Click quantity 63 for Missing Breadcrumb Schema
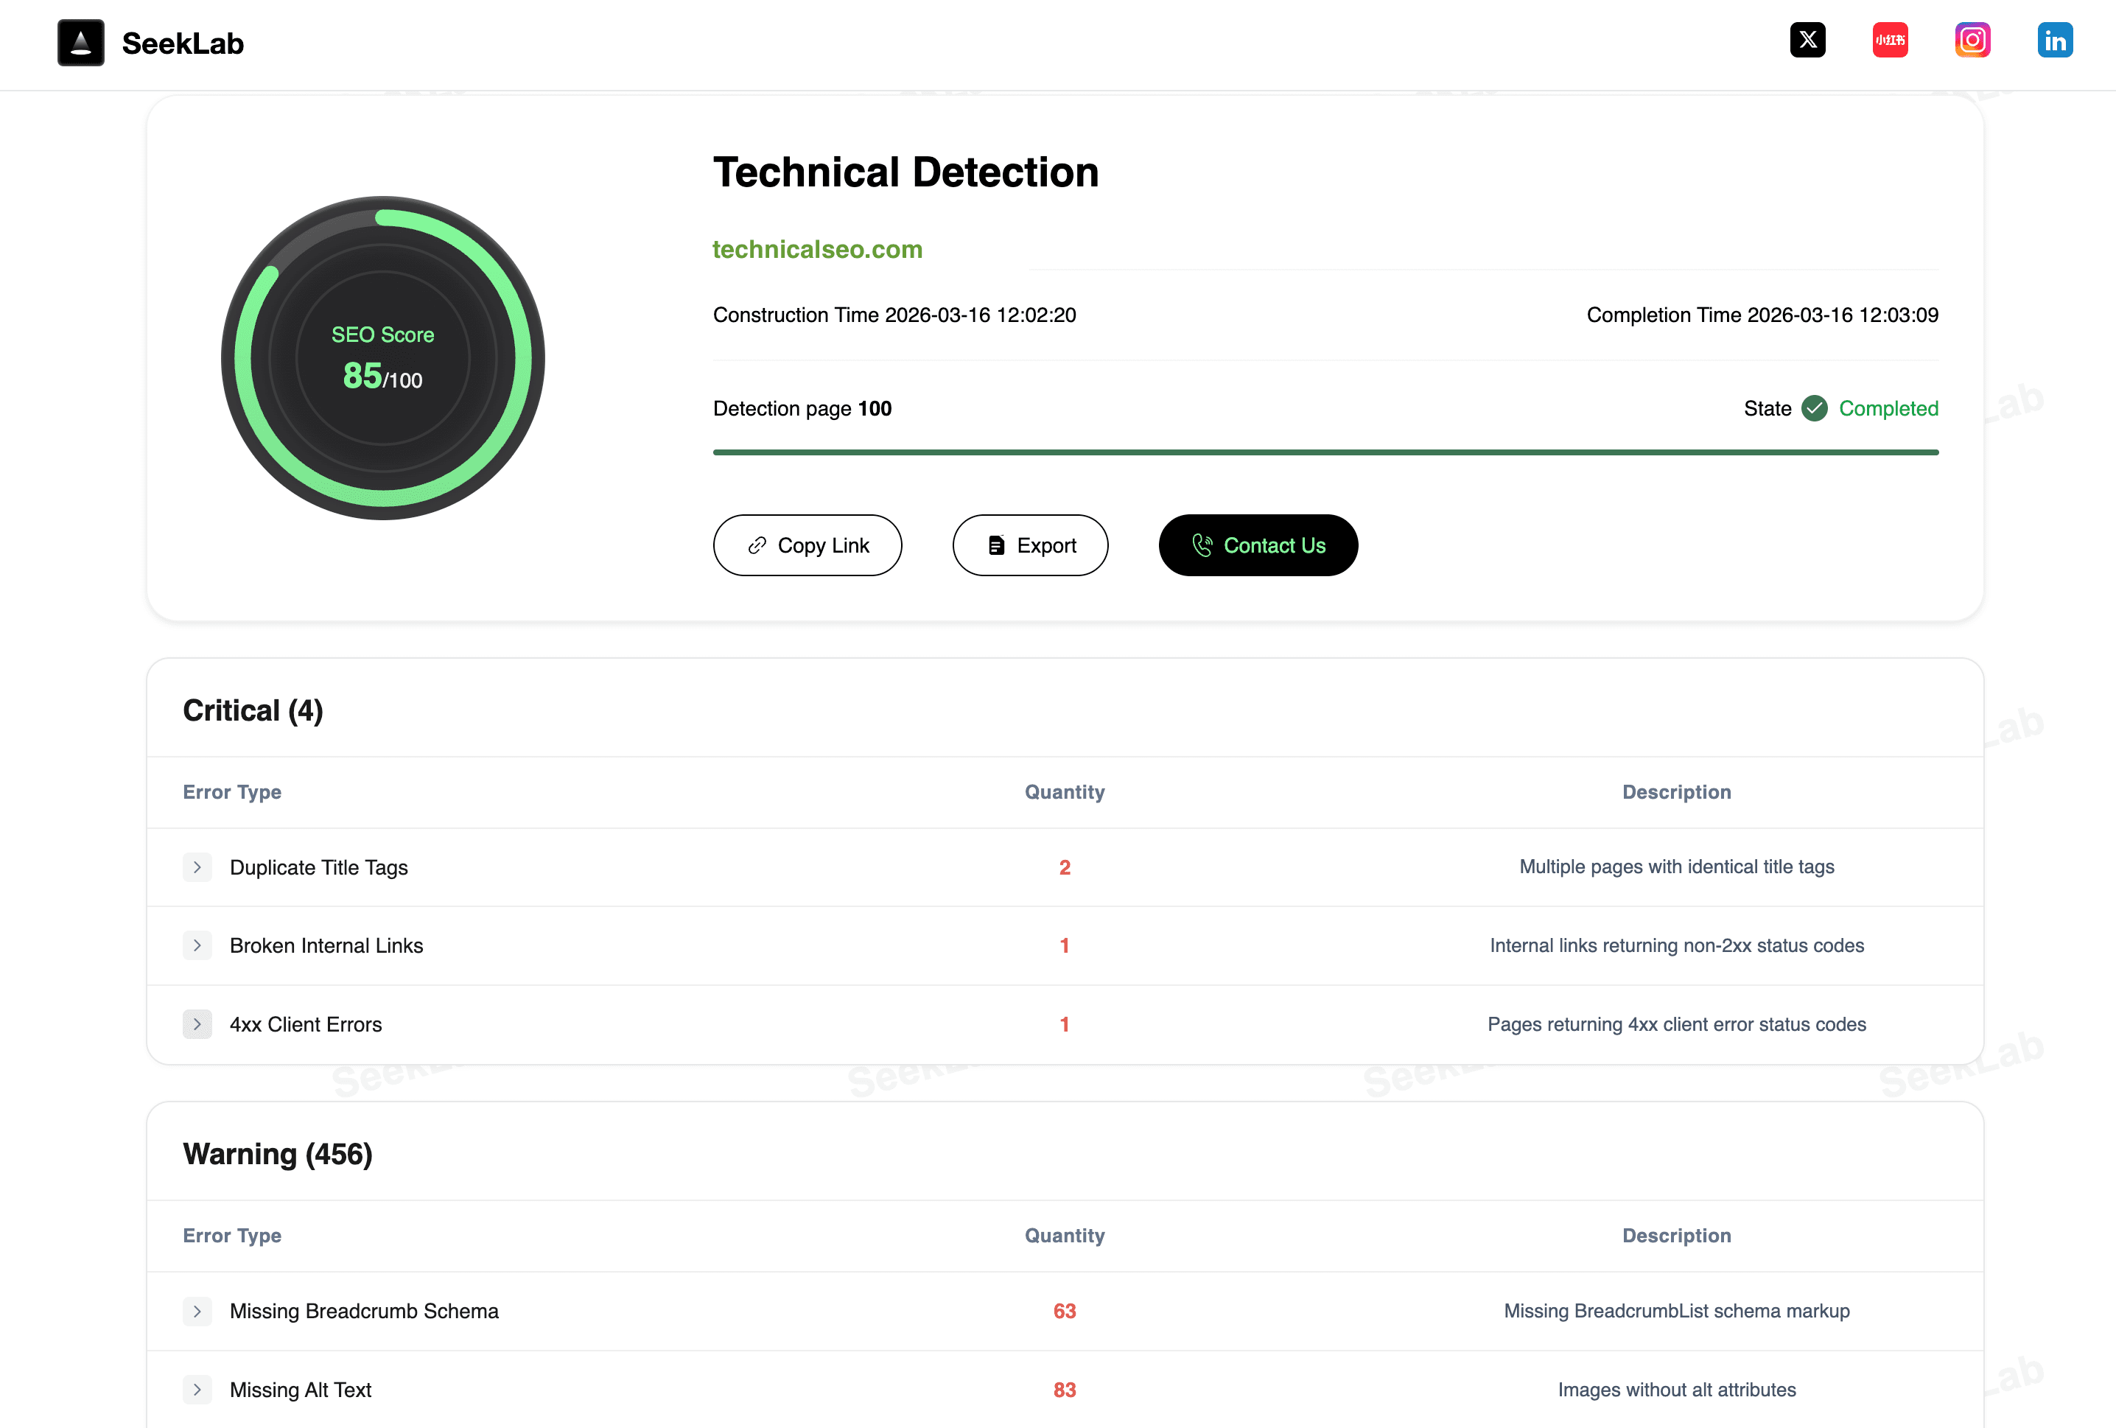Viewport: 2116px width, 1428px height. [1065, 1311]
